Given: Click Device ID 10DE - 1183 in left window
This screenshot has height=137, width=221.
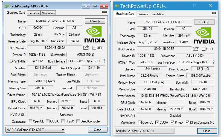Looking at the screenshot, I should 37,55.
